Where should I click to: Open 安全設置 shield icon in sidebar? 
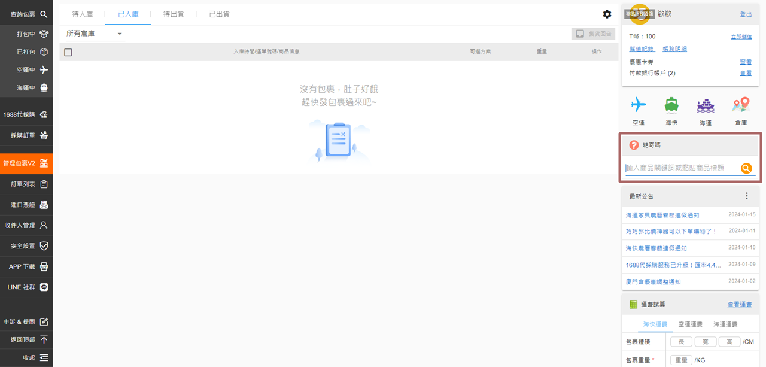[44, 246]
